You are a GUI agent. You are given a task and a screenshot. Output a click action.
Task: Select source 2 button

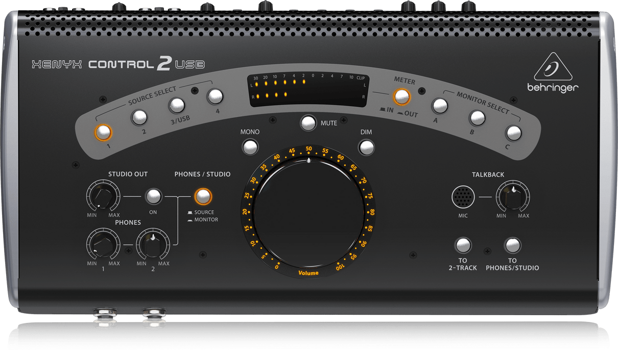click(x=139, y=118)
